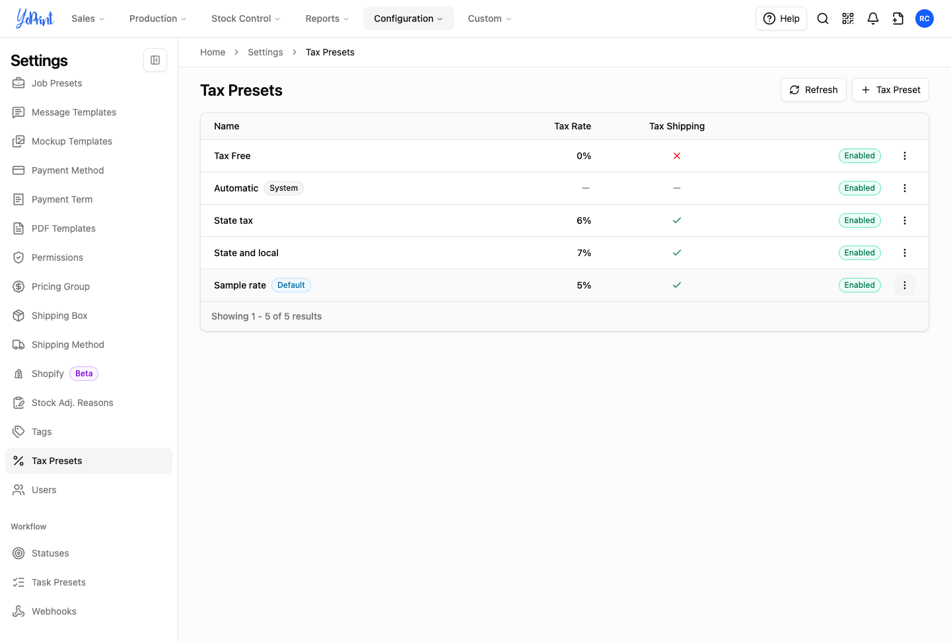Open the Custom menu
This screenshot has height=643, width=951.
490,18
